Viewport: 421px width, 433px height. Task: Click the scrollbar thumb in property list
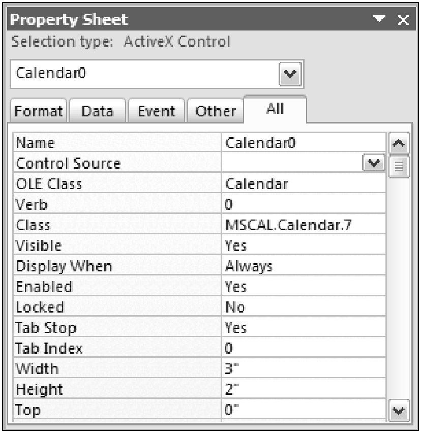pos(398,166)
